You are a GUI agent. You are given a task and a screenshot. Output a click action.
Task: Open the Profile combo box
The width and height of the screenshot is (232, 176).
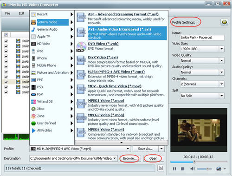[x=80, y=149]
